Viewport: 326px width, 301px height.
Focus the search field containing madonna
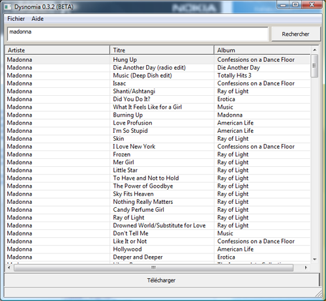(138, 34)
